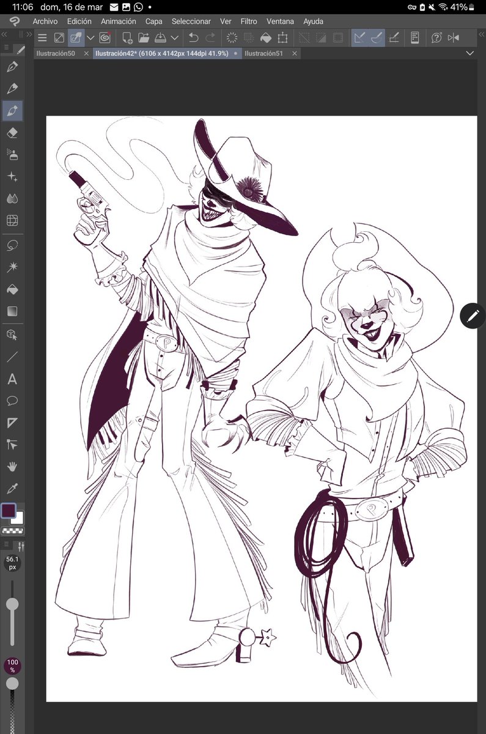The image size is (486, 734).
Task: Open the Archivo menu
Action: 45,21
